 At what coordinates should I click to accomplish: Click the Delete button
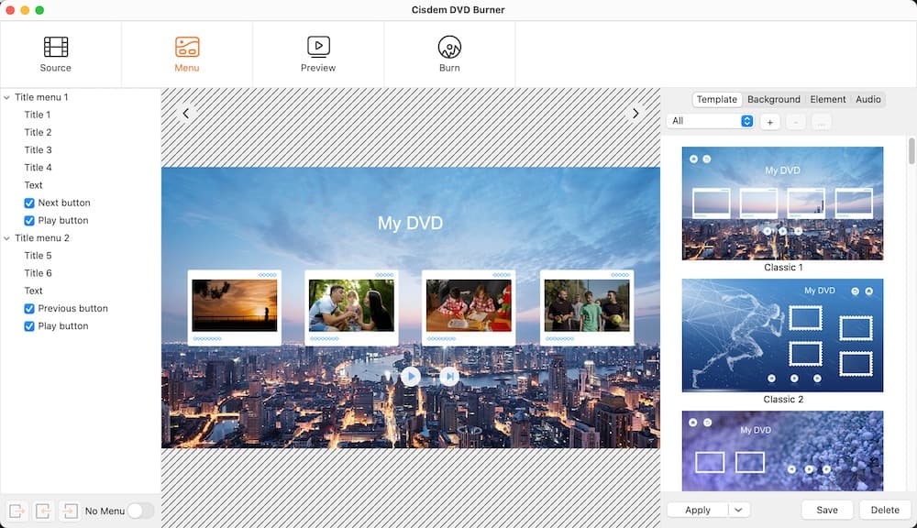coord(885,510)
